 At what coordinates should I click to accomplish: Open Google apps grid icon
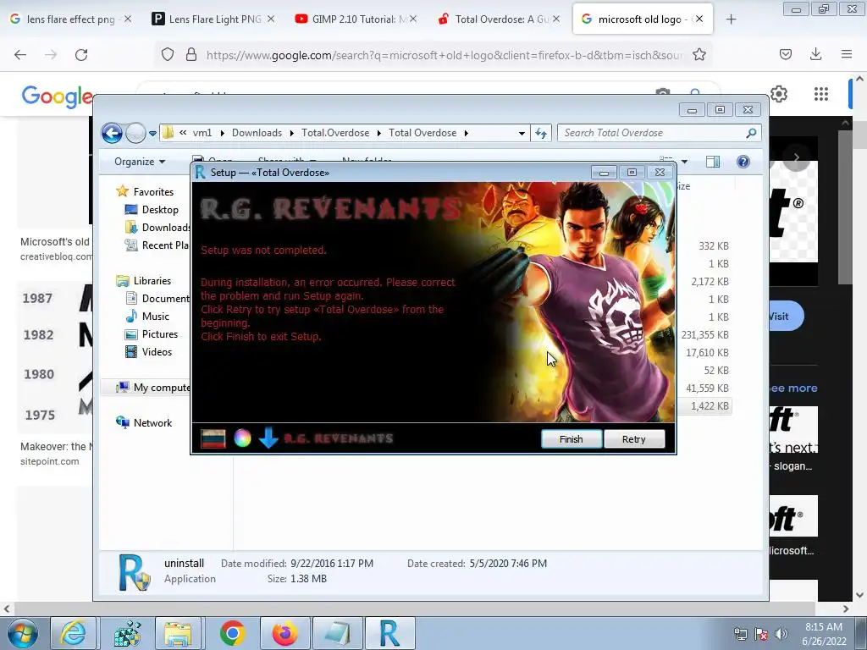(821, 95)
